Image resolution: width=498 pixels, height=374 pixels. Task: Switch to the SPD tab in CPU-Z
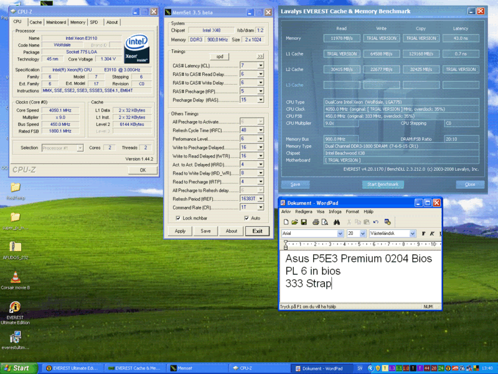pyautogui.click(x=94, y=22)
